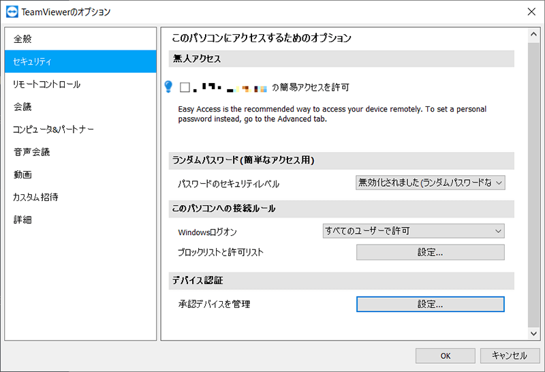
Task: Click the vertical scrollbar thumb
Action: pos(533,185)
